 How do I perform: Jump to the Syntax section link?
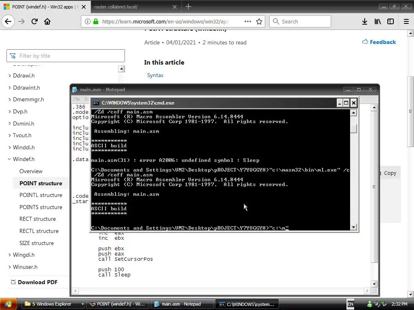click(155, 75)
